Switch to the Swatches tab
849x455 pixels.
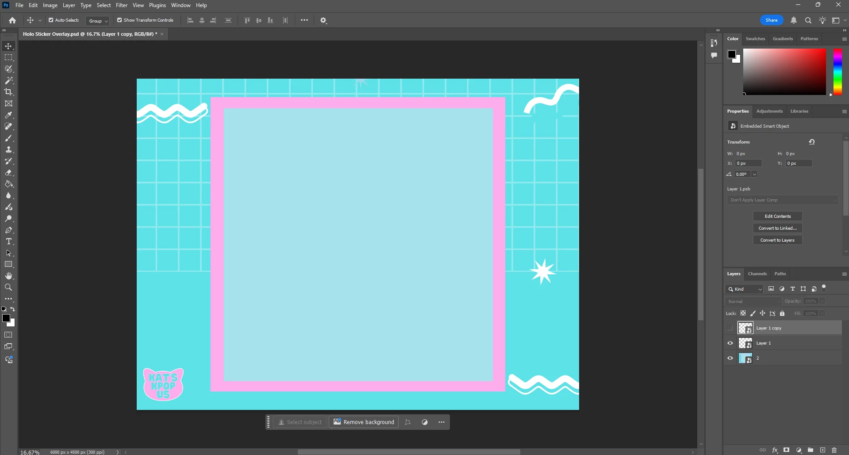[x=755, y=39]
